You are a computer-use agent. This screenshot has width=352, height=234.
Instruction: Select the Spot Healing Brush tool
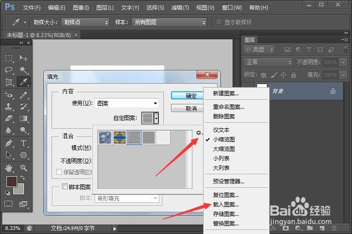9,95
